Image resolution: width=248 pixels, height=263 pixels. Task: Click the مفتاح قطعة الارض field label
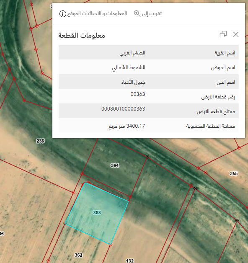[x=216, y=111]
